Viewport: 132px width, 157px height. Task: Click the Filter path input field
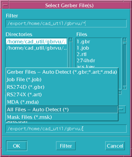pyautogui.click(x=66, y=23)
